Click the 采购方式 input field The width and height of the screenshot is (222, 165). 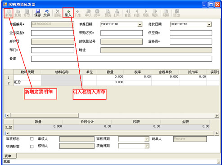point(122,33)
